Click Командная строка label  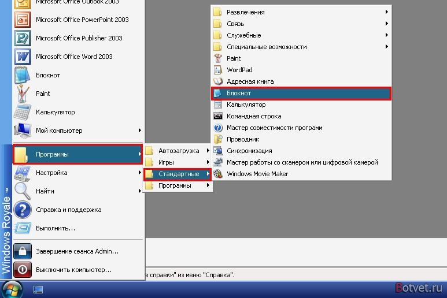coord(254,117)
